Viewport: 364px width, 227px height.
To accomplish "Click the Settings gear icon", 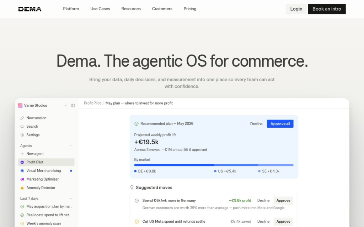I will 22,135.
